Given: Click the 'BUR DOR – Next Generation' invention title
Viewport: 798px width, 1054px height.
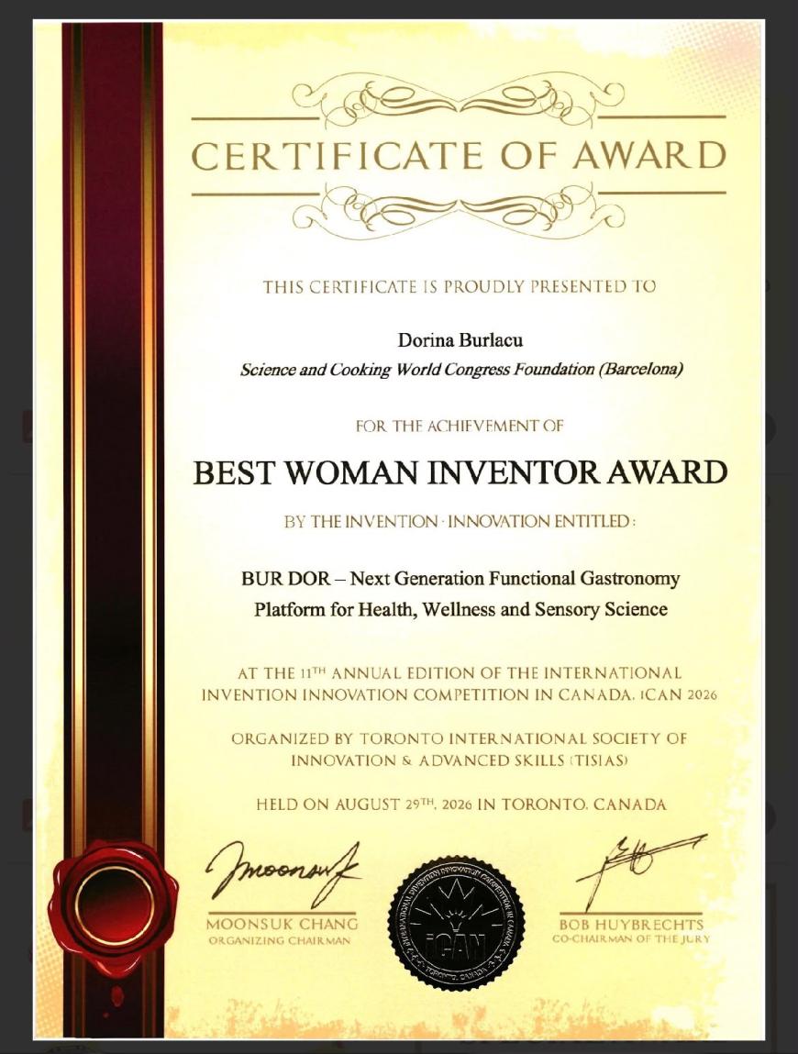Looking at the screenshot, I should click(460, 579).
